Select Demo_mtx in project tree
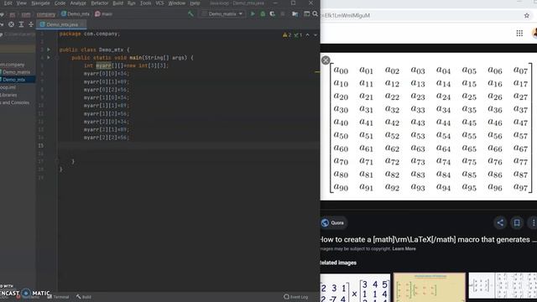This screenshot has height=302, width=537. (x=14, y=80)
